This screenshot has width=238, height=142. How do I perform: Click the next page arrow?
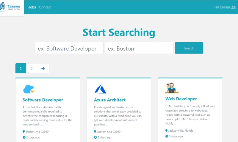click(x=43, y=68)
